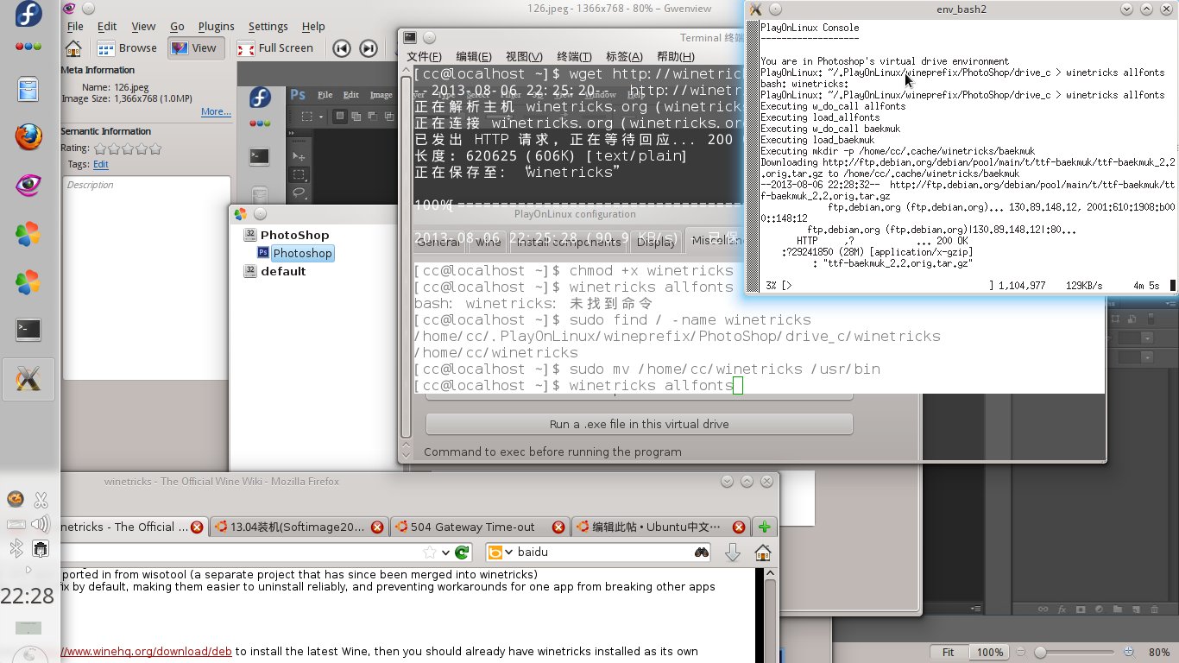This screenshot has height=663, width=1179.
Task: Open the More... meta information link
Action: [216, 112]
